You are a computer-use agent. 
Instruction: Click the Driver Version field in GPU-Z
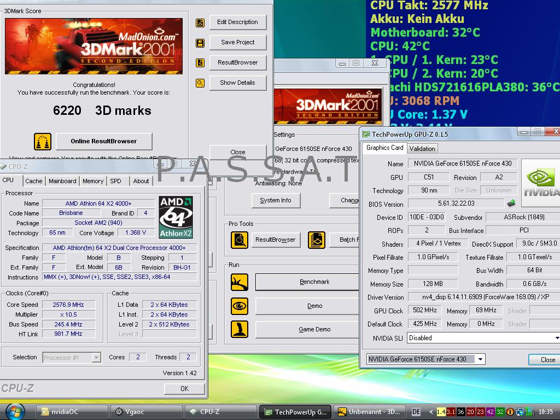pyautogui.click(x=484, y=297)
